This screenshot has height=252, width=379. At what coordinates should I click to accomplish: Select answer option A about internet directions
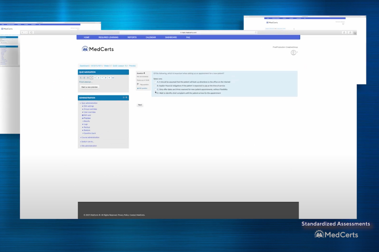pyautogui.click(x=155, y=82)
